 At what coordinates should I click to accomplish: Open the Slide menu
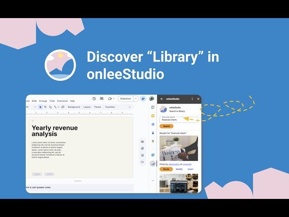[34, 101]
